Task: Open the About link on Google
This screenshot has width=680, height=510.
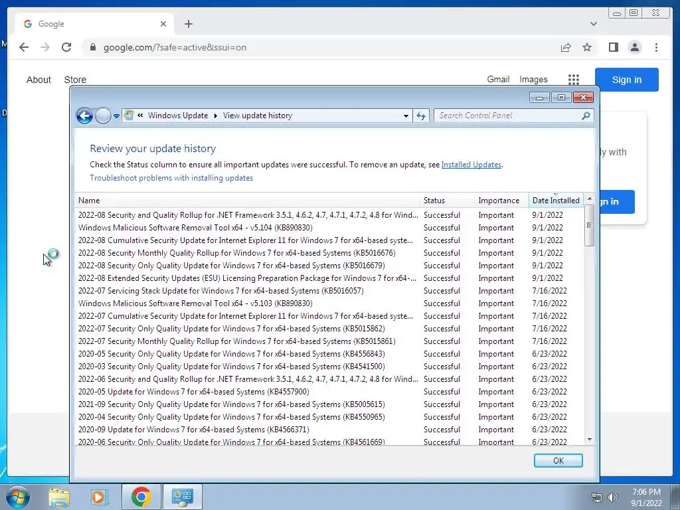Action: click(x=39, y=80)
